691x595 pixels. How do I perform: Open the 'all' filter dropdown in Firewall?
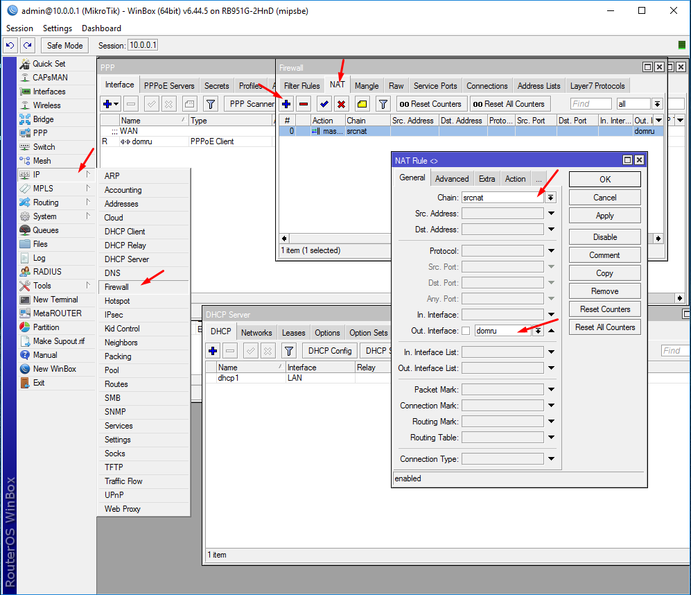coord(658,104)
